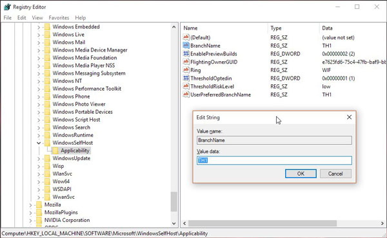Select the WwanSvc registry key
The height and width of the screenshot is (238, 387).
coord(63,197)
